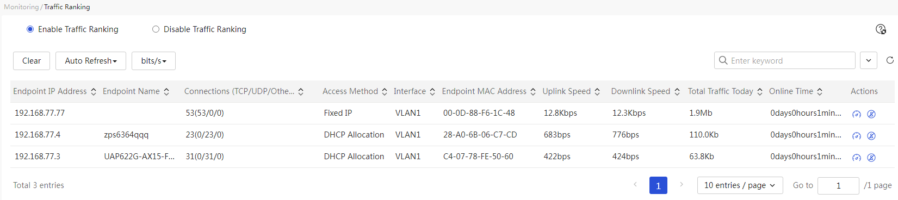The image size is (898, 200).
Task: Click block user icon for 192.168.77.3
Action: [x=871, y=158]
